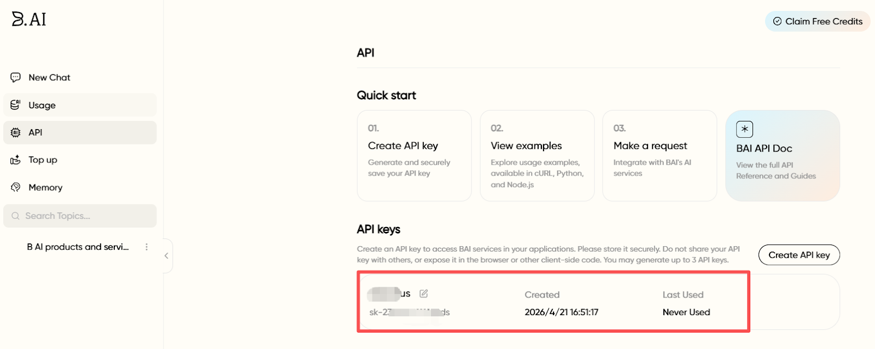Select the View examples quick start card
This screenshot has width=875, height=349.
click(x=537, y=156)
